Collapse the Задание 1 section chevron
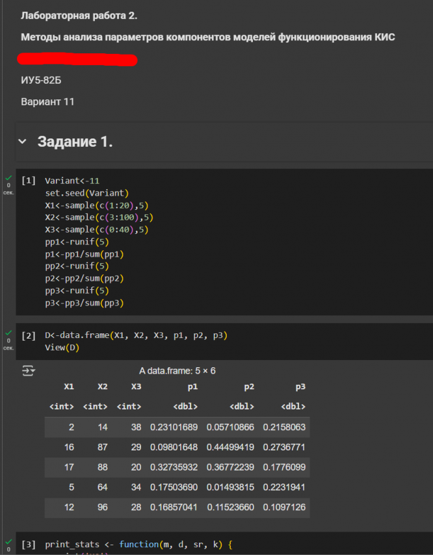Image resolution: width=433 pixels, height=555 pixels. point(23,142)
